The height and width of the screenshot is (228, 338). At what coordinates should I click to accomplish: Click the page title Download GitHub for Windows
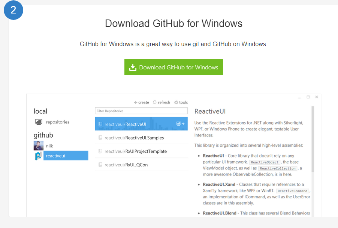click(173, 24)
